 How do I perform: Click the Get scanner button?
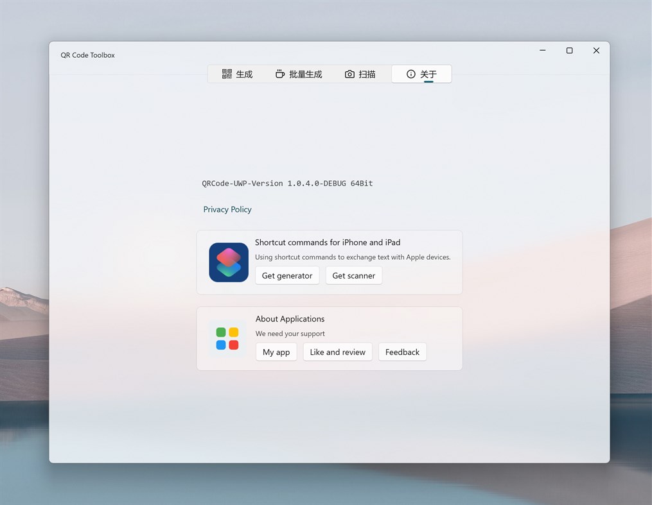point(353,276)
